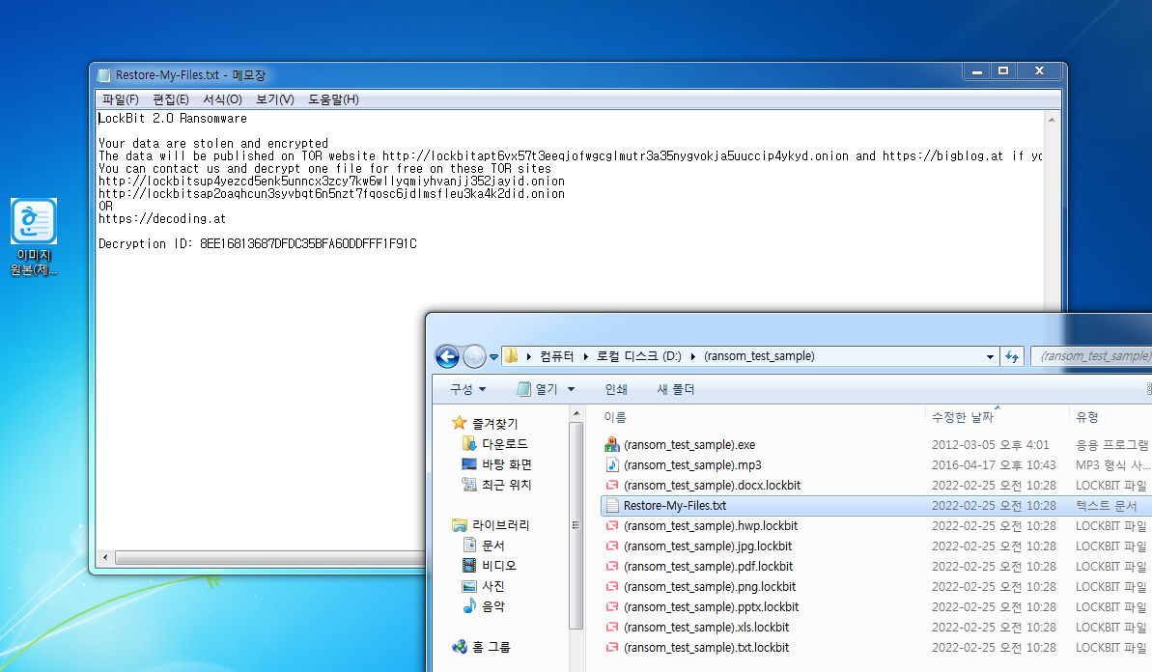Click navigation pane scrollbar up arrow
The width and height of the screenshot is (1152, 672).
coord(576,414)
